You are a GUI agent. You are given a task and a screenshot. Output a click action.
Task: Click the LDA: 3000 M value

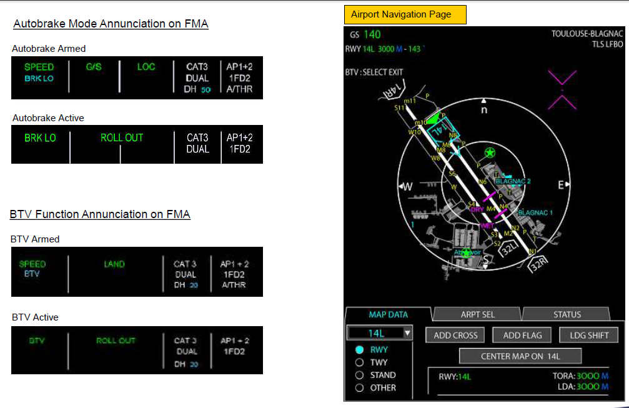coord(583,387)
